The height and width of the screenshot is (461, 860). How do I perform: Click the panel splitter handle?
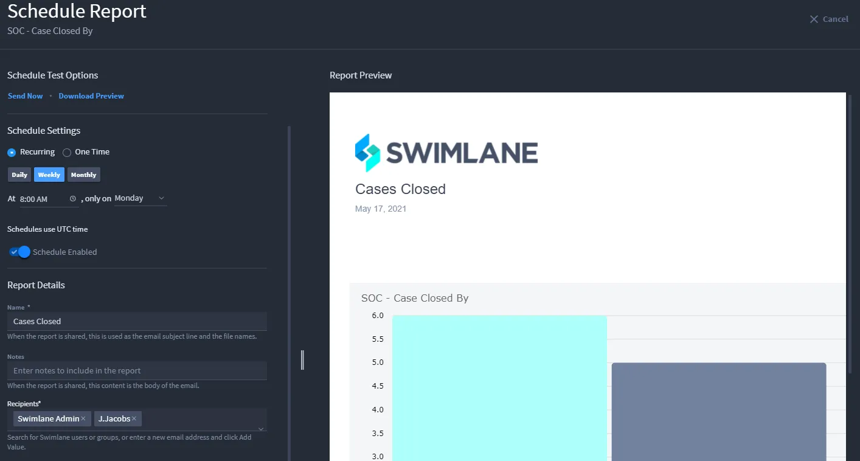pos(302,360)
